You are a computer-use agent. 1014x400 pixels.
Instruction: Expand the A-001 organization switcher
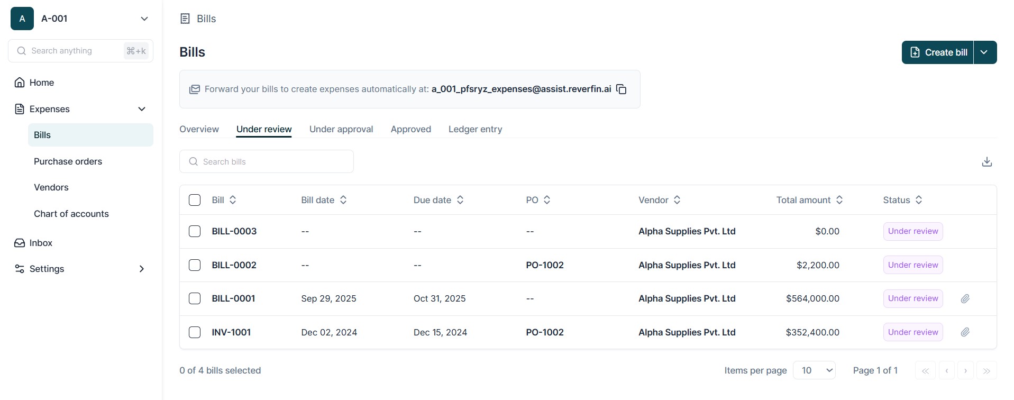144,19
